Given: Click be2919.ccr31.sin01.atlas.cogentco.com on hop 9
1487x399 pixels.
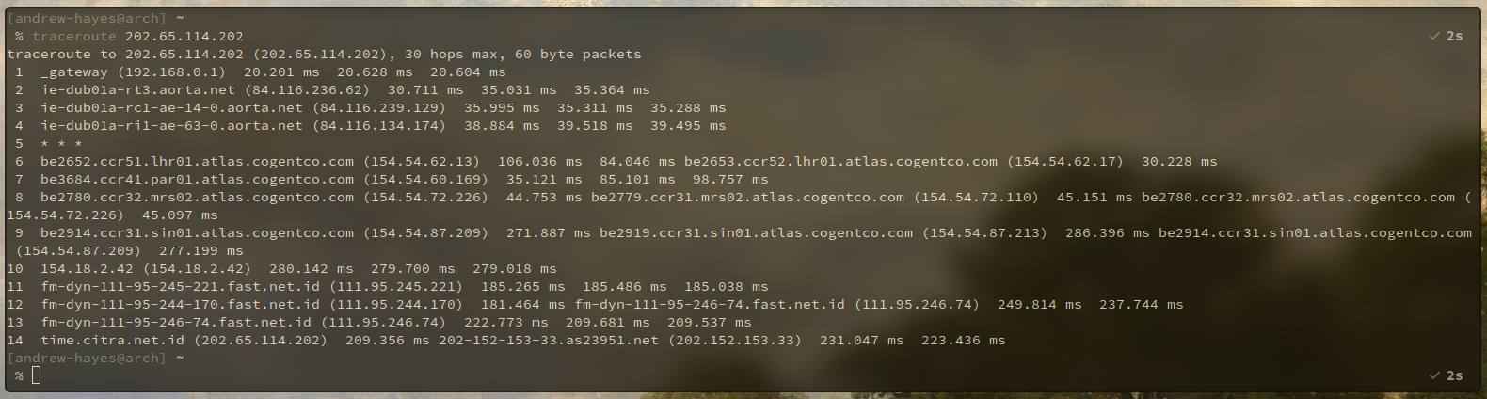Looking at the screenshot, I should [756, 232].
